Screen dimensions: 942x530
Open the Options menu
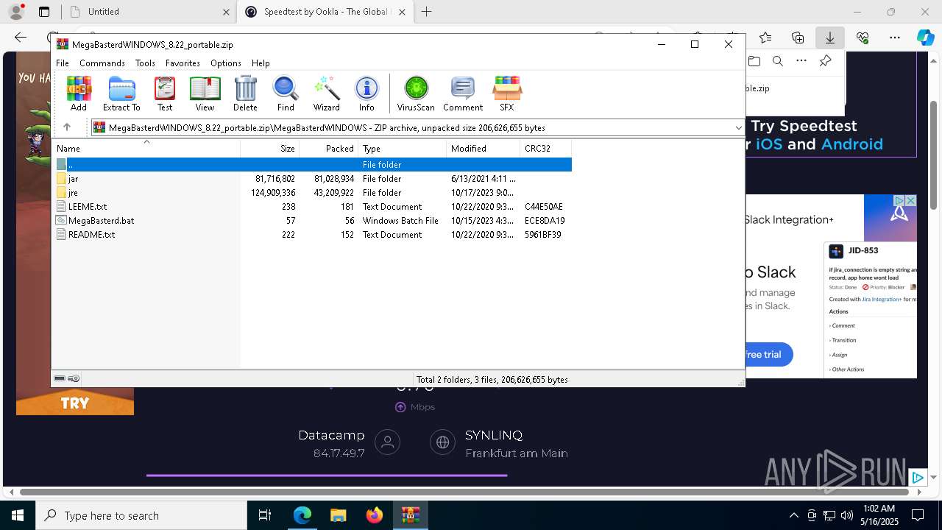225,63
